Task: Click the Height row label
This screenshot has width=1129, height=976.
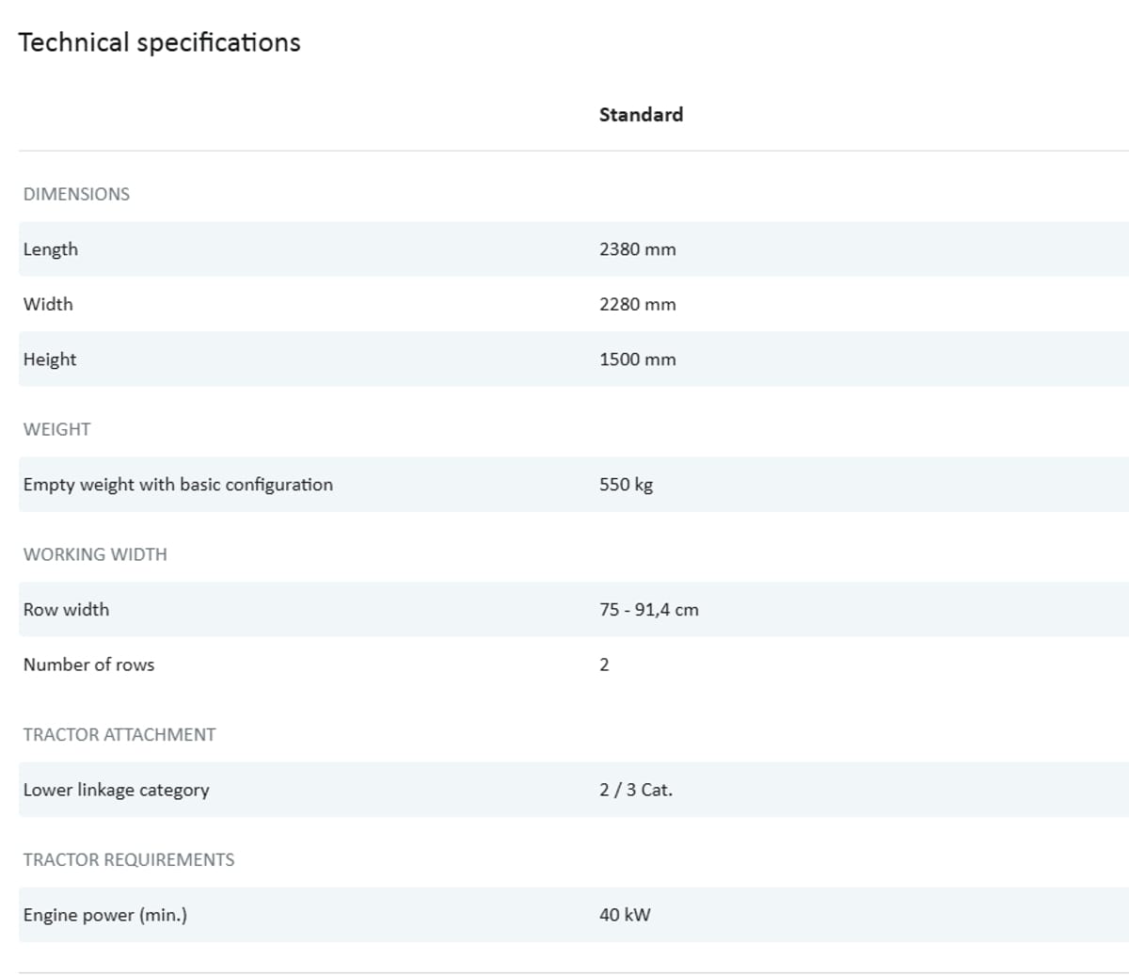Action: pyautogui.click(x=50, y=360)
